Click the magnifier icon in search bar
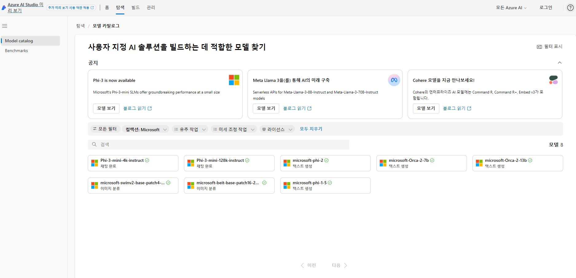This screenshot has height=278, width=576. click(94, 144)
